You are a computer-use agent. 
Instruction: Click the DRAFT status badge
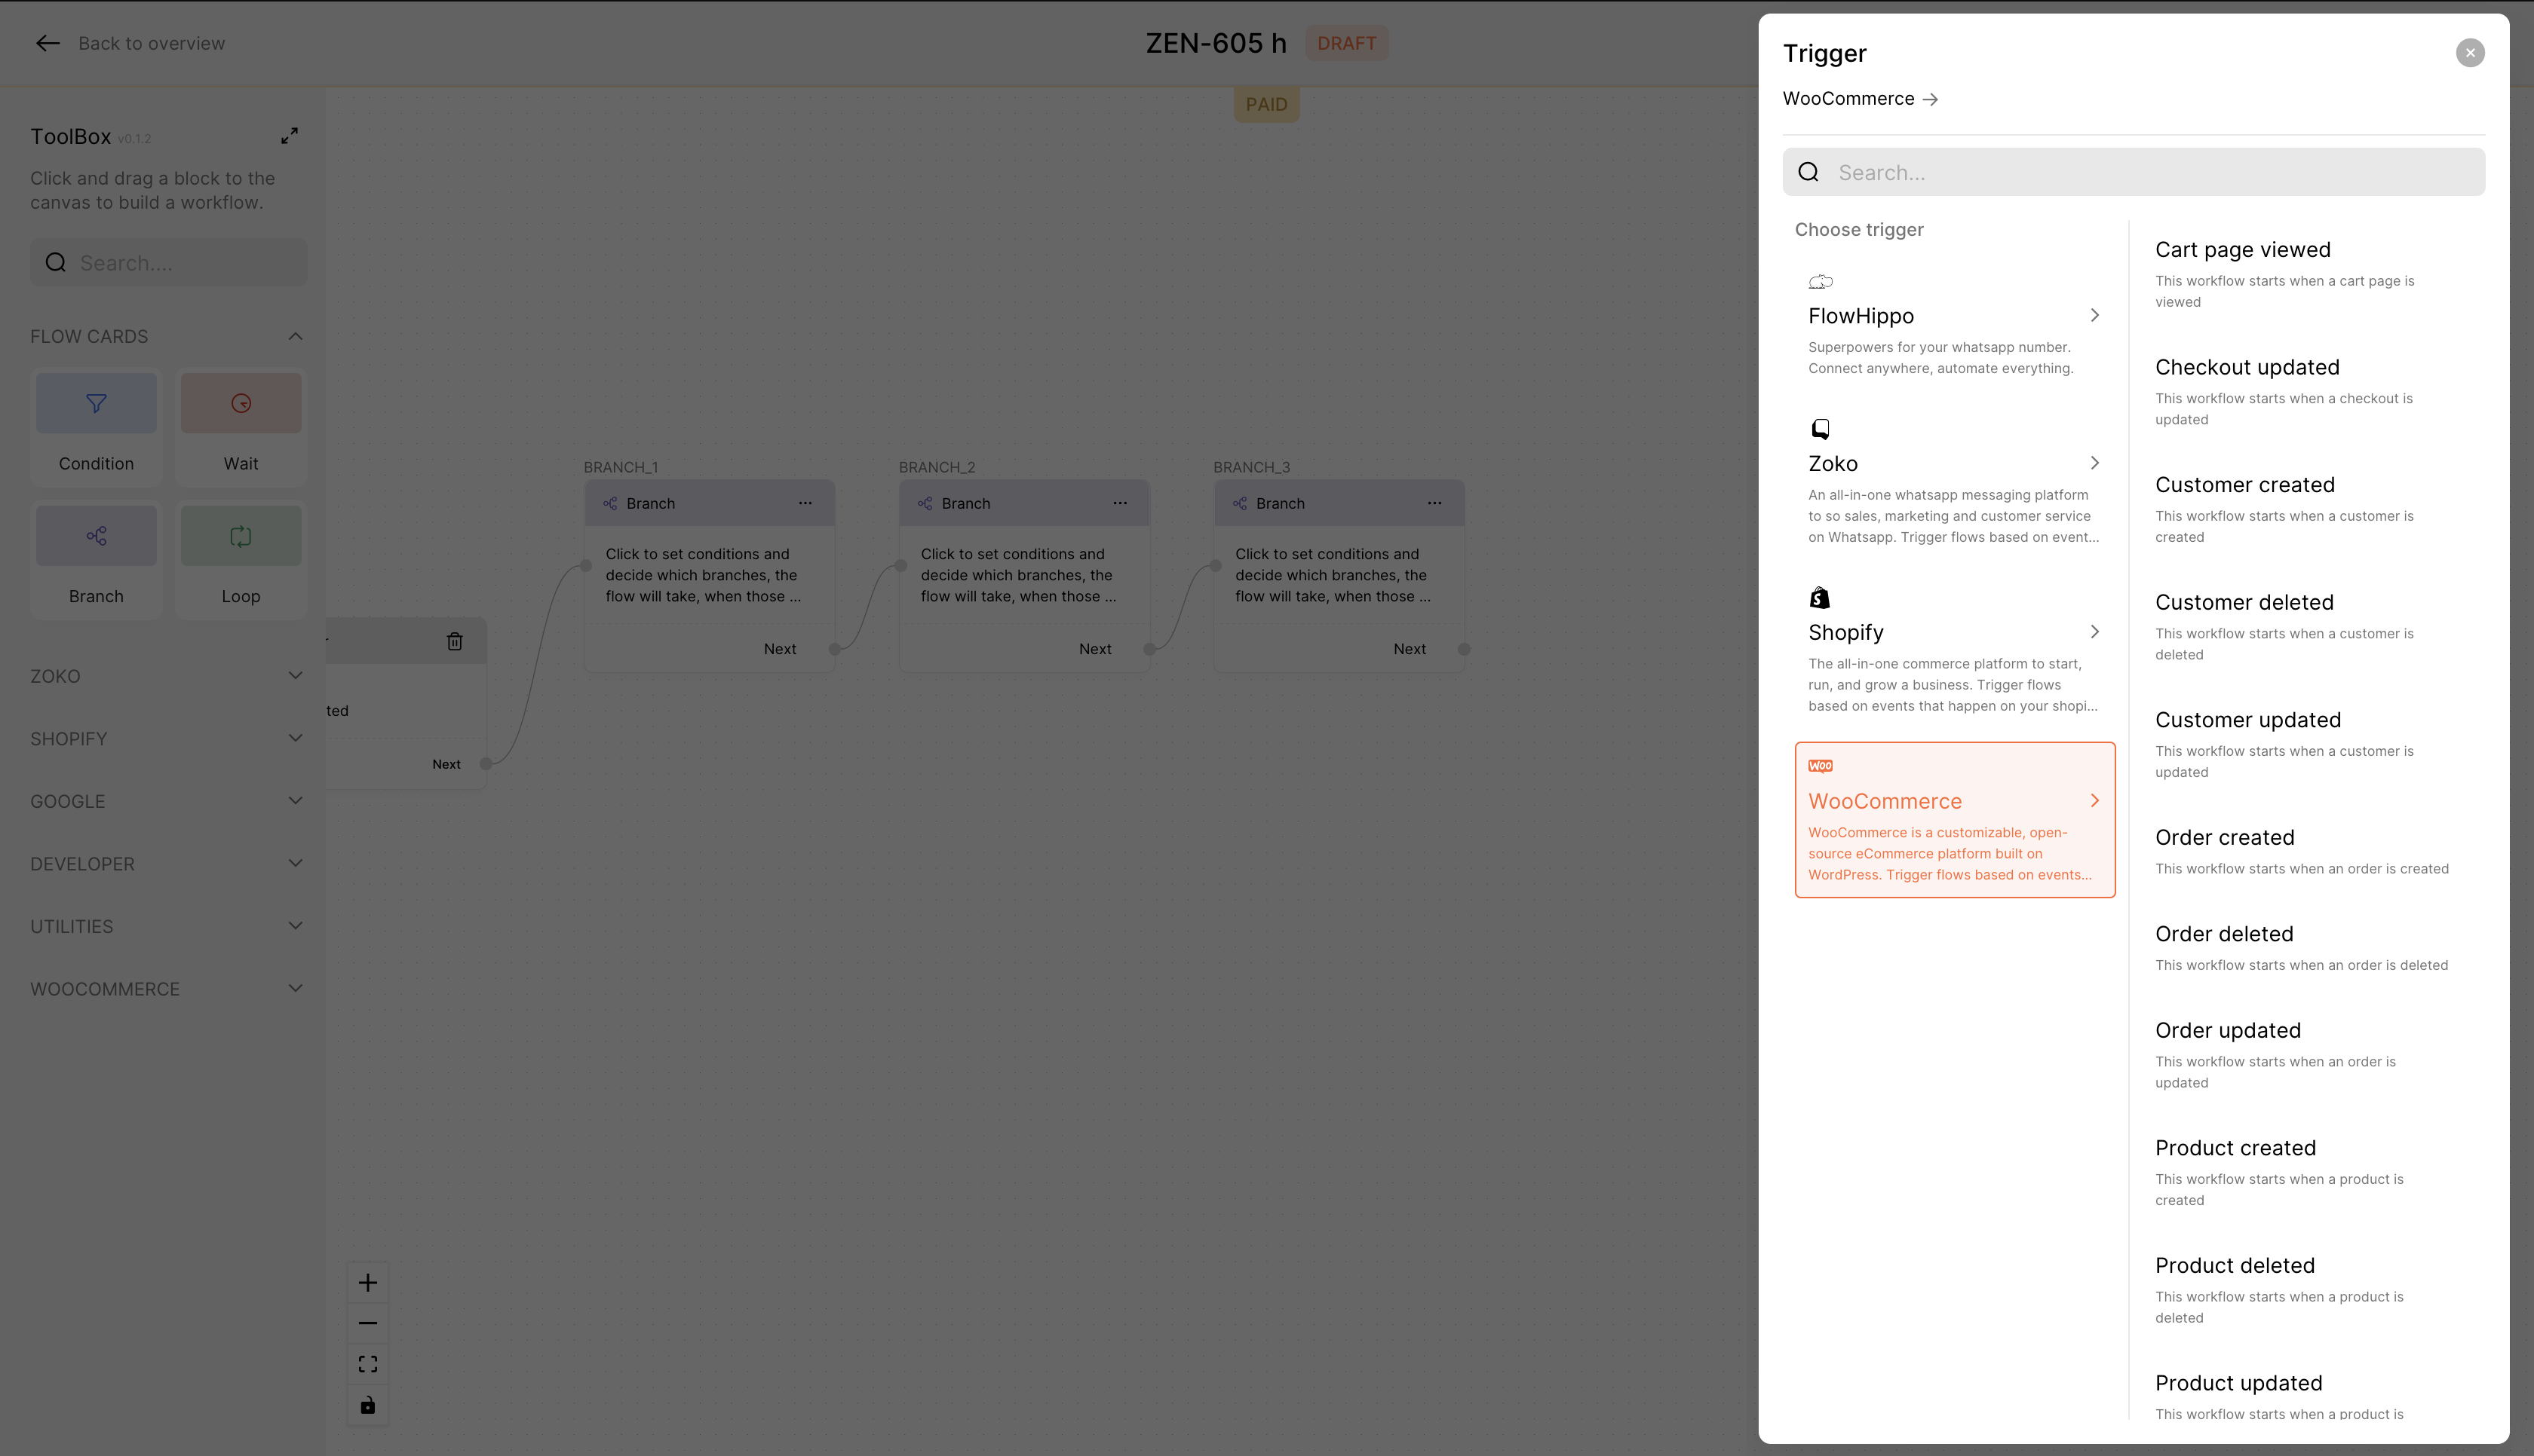tap(1346, 43)
